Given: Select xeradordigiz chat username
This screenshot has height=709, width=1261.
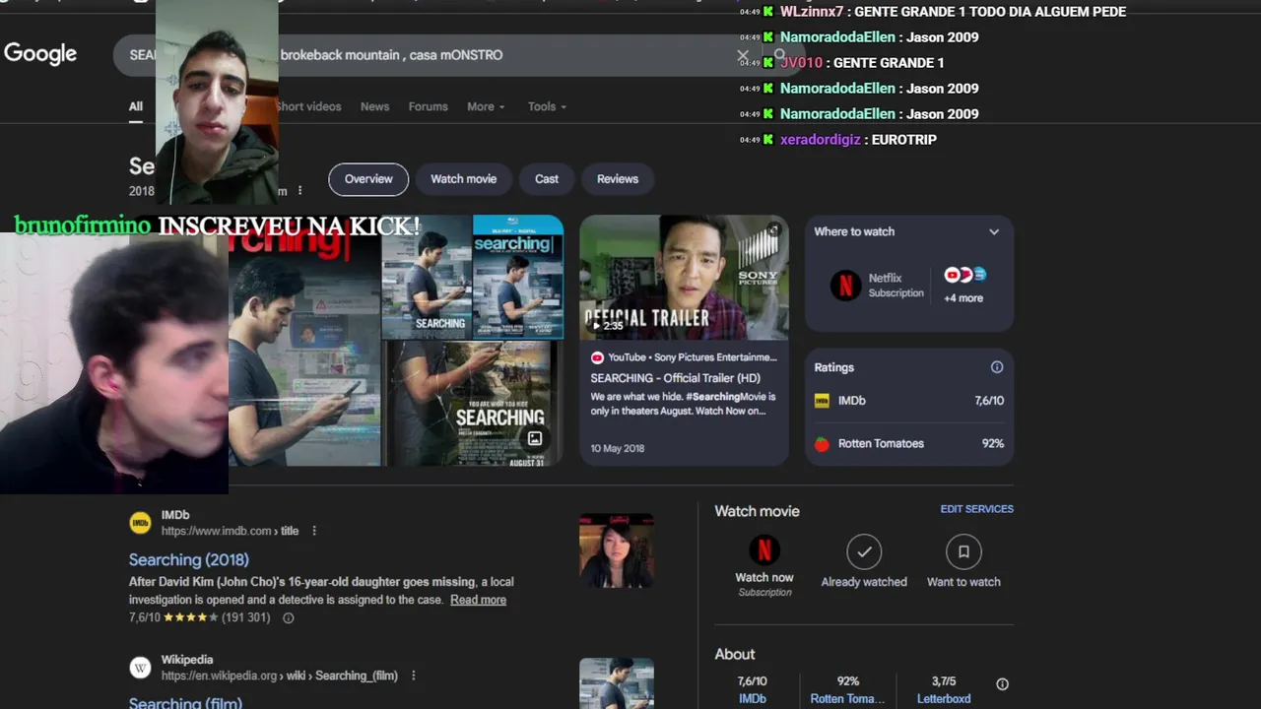Looking at the screenshot, I should (820, 140).
